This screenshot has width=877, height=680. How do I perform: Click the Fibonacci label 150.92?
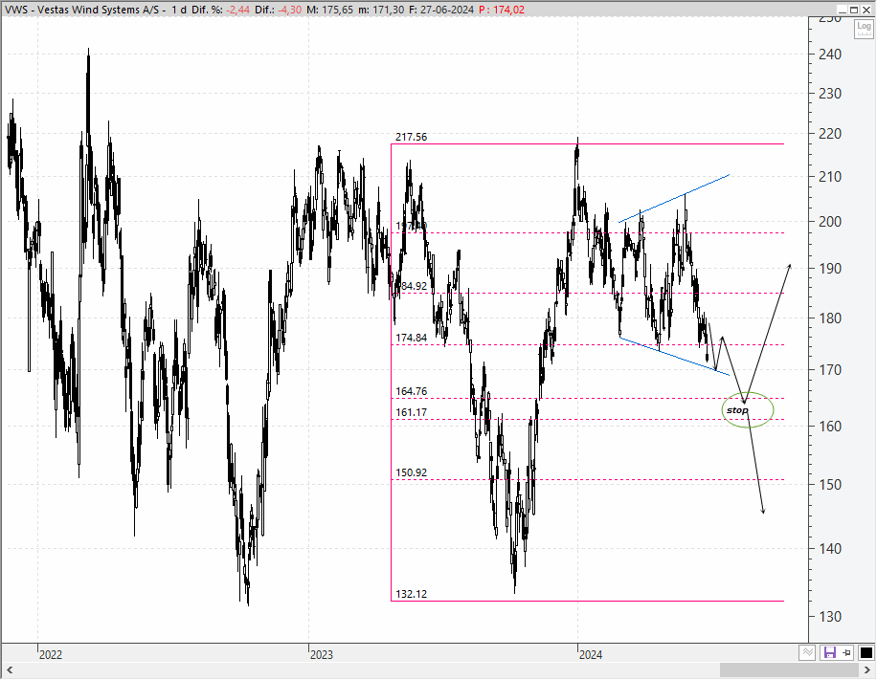[x=411, y=472]
